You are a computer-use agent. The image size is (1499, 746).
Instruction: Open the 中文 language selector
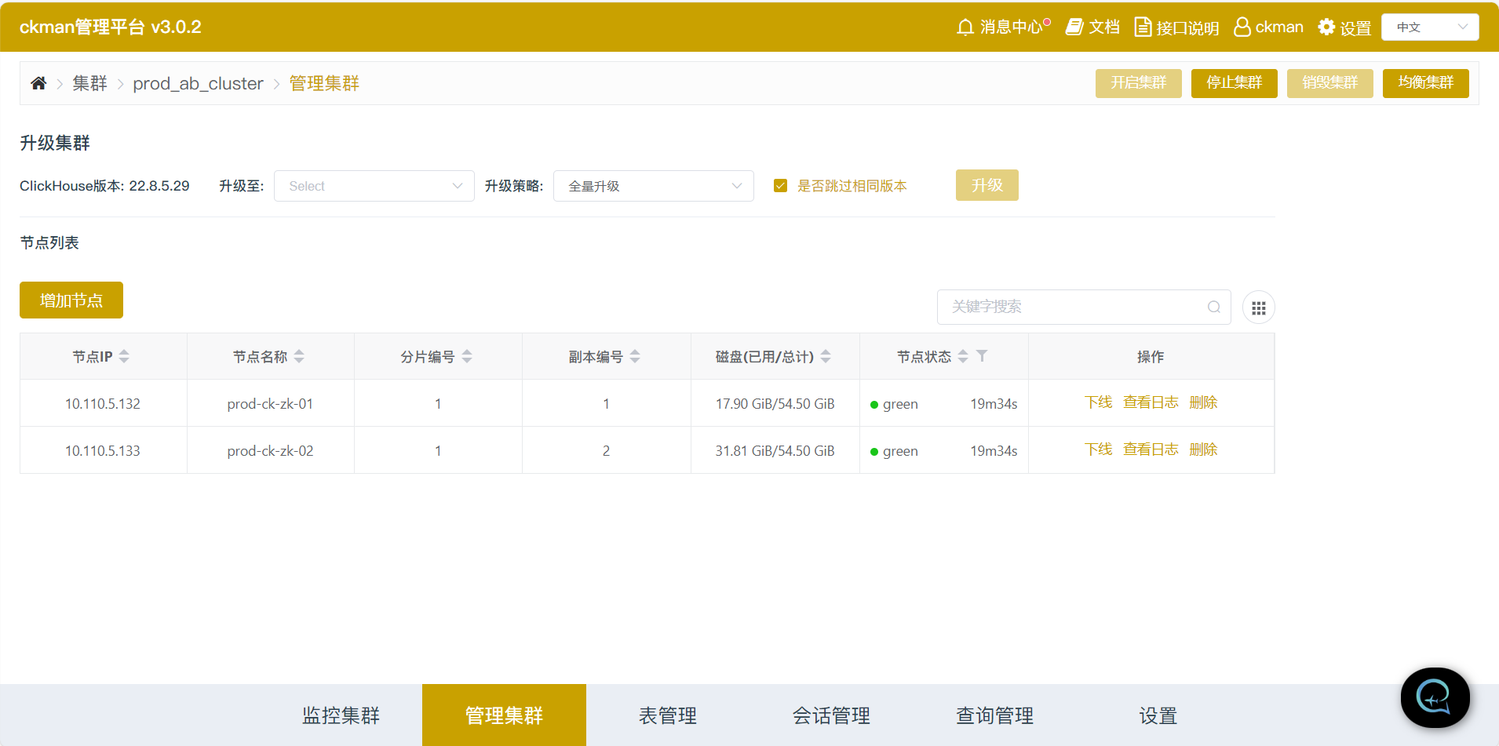(1430, 27)
